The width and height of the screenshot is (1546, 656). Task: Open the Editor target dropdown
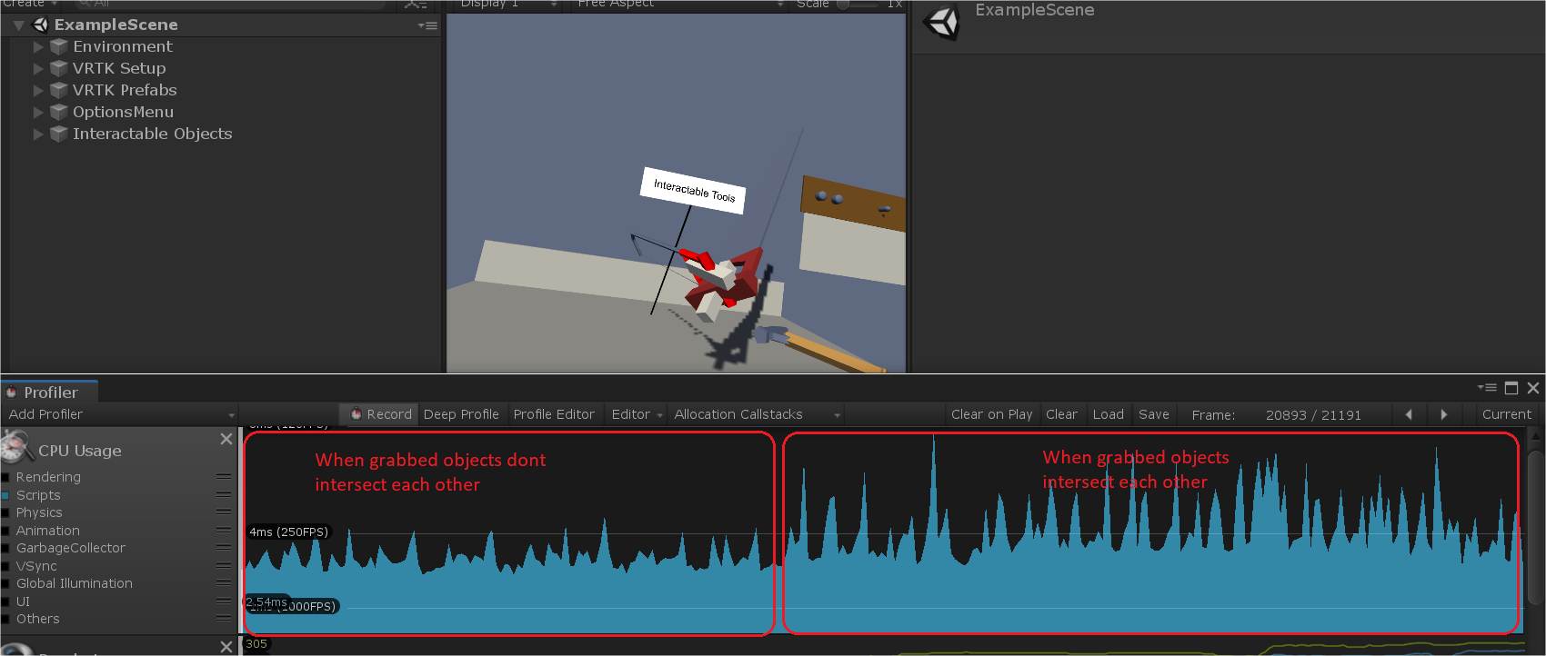pyautogui.click(x=637, y=414)
